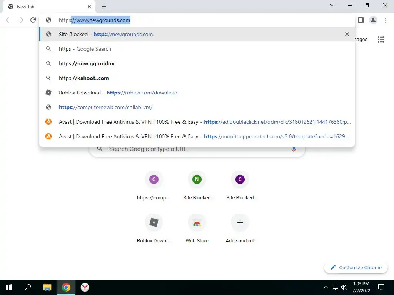The image size is (394, 295).
Task: Choose 'https //now.gg roblox' suggestion
Action: (x=197, y=63)
